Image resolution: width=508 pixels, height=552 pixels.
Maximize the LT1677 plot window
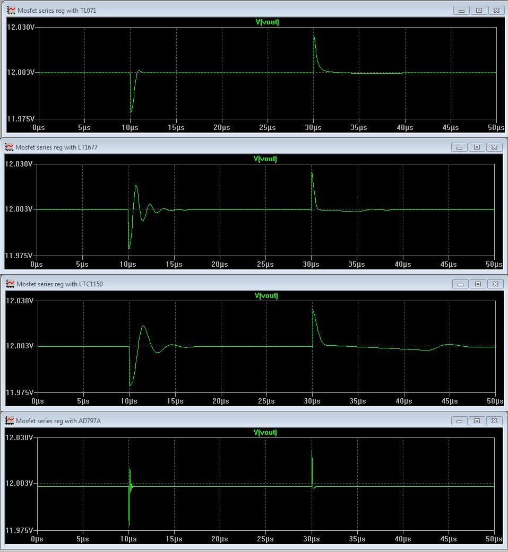(x=477, y=147)
